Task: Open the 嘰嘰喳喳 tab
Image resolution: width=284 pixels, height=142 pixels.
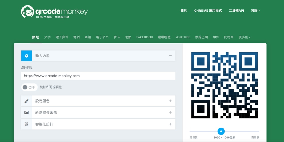Action: click(164, 37)
